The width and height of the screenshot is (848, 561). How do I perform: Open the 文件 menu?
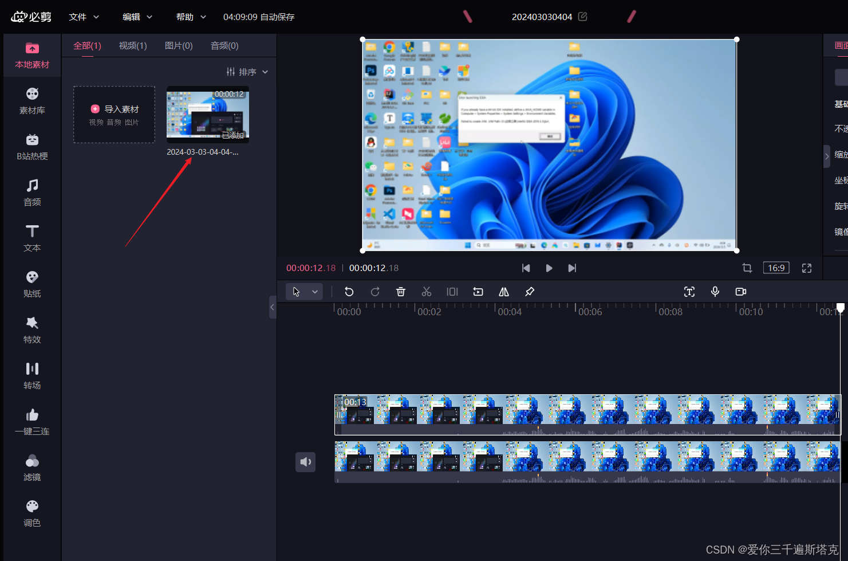(x=84, y=17)
